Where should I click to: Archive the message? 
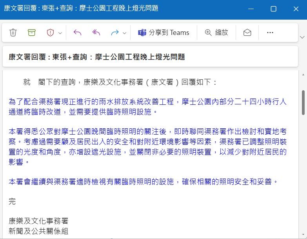coord(32,33)
